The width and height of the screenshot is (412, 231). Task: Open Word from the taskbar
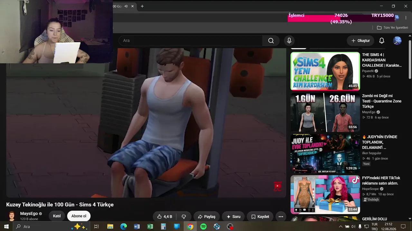[x=137, y=227]
